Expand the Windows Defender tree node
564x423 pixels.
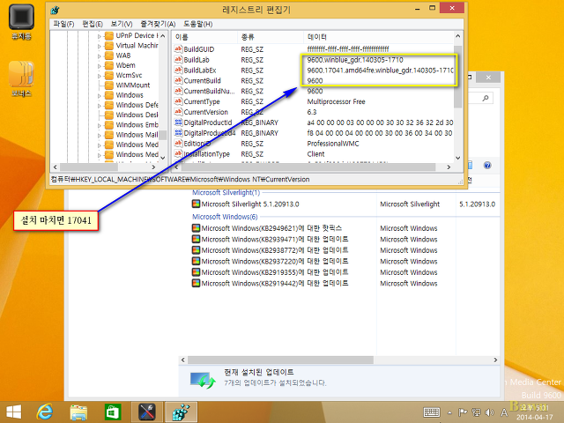tap(100, 106)
